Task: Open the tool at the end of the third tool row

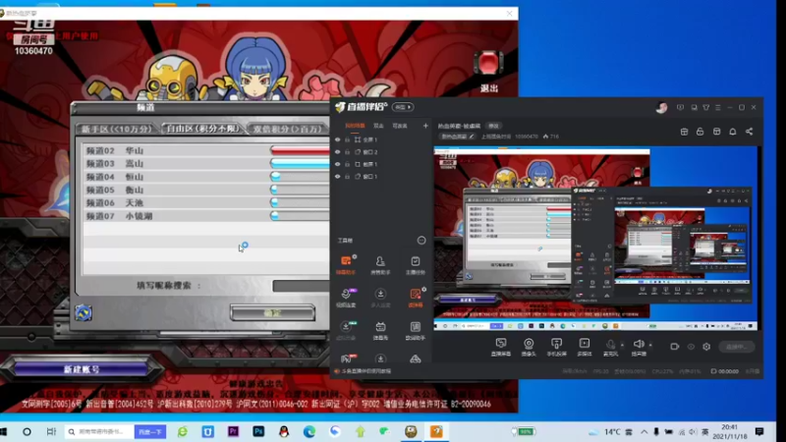Action: (x=415, y=330)
